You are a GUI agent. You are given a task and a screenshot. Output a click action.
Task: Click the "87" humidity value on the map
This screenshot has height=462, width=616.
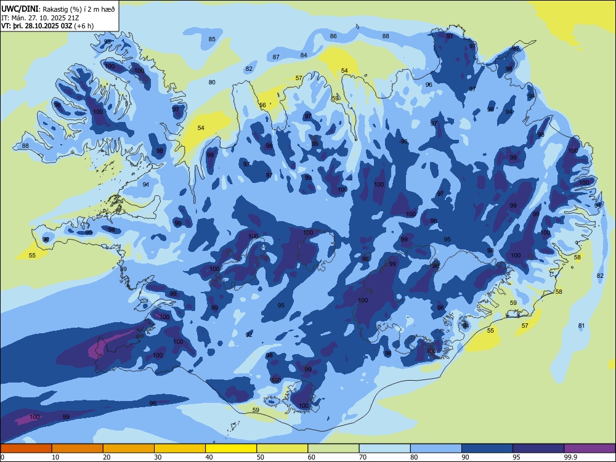click(276, 57)
